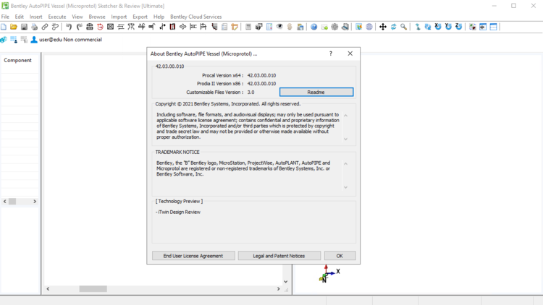Click the Undo arrow toolbar icon
543x305 pixels.
click(x=69, y=27)
